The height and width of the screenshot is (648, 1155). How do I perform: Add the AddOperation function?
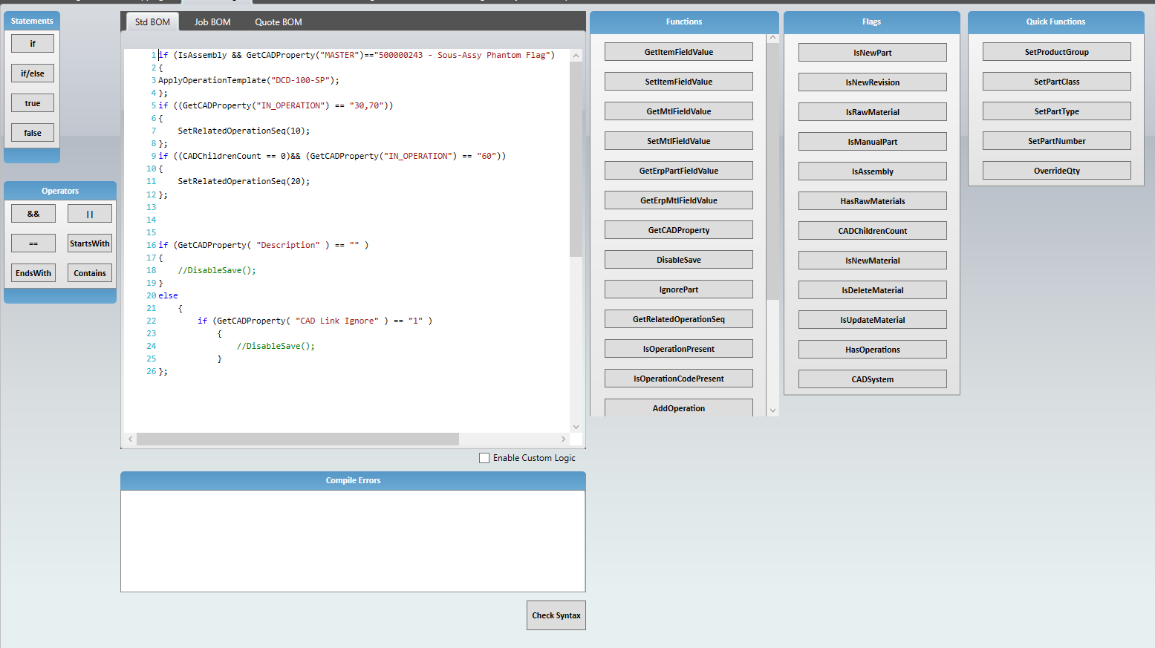[x=678, y=408]
